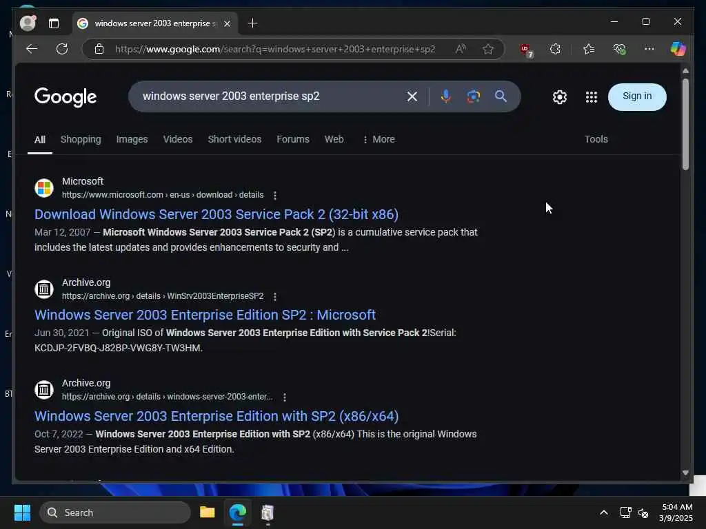Refresh the current page
The height and width of the screenshot is (529, 706).
point(61,49)
